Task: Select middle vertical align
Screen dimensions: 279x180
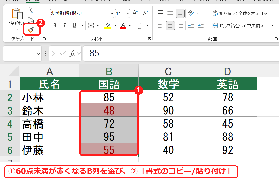Action: [x=170, y=13]
